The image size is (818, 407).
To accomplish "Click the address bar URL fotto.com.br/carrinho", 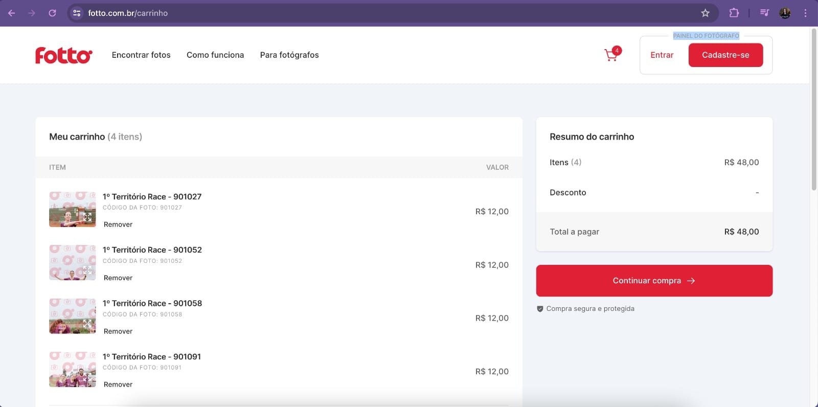I will (x=128, y=13).
